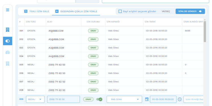Image resolution: width=212 pixels, height=106 pixels.
Task: Click the table vertical scrollbar thumb
Action: 205,31
